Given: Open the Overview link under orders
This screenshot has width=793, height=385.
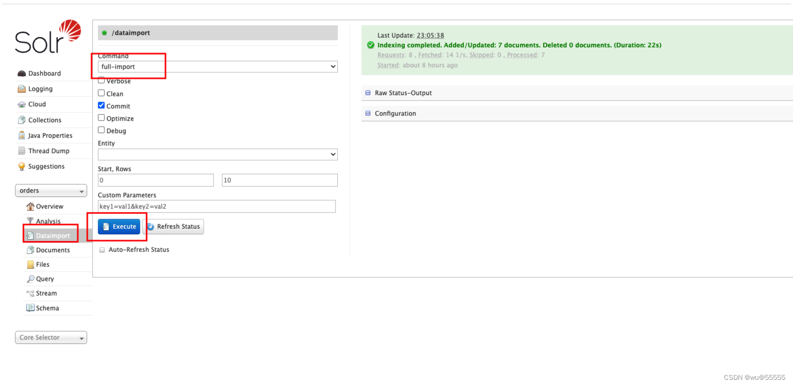Looking at the screenshot, I should (49, 207).
